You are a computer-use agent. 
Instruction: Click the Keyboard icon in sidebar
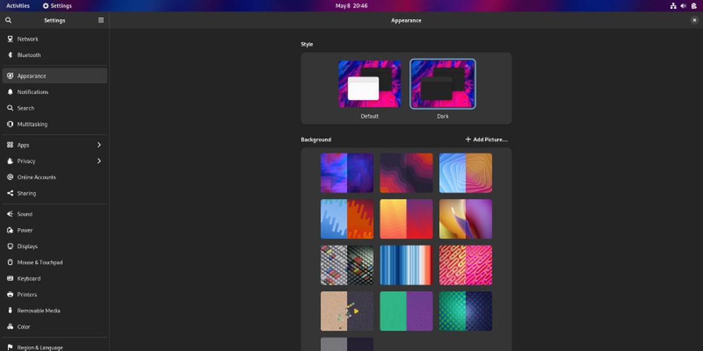tap(10, 278)
